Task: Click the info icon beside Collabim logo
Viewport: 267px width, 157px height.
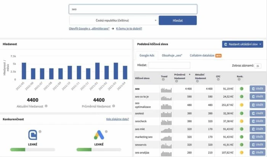Action: [x=40, y=131]
